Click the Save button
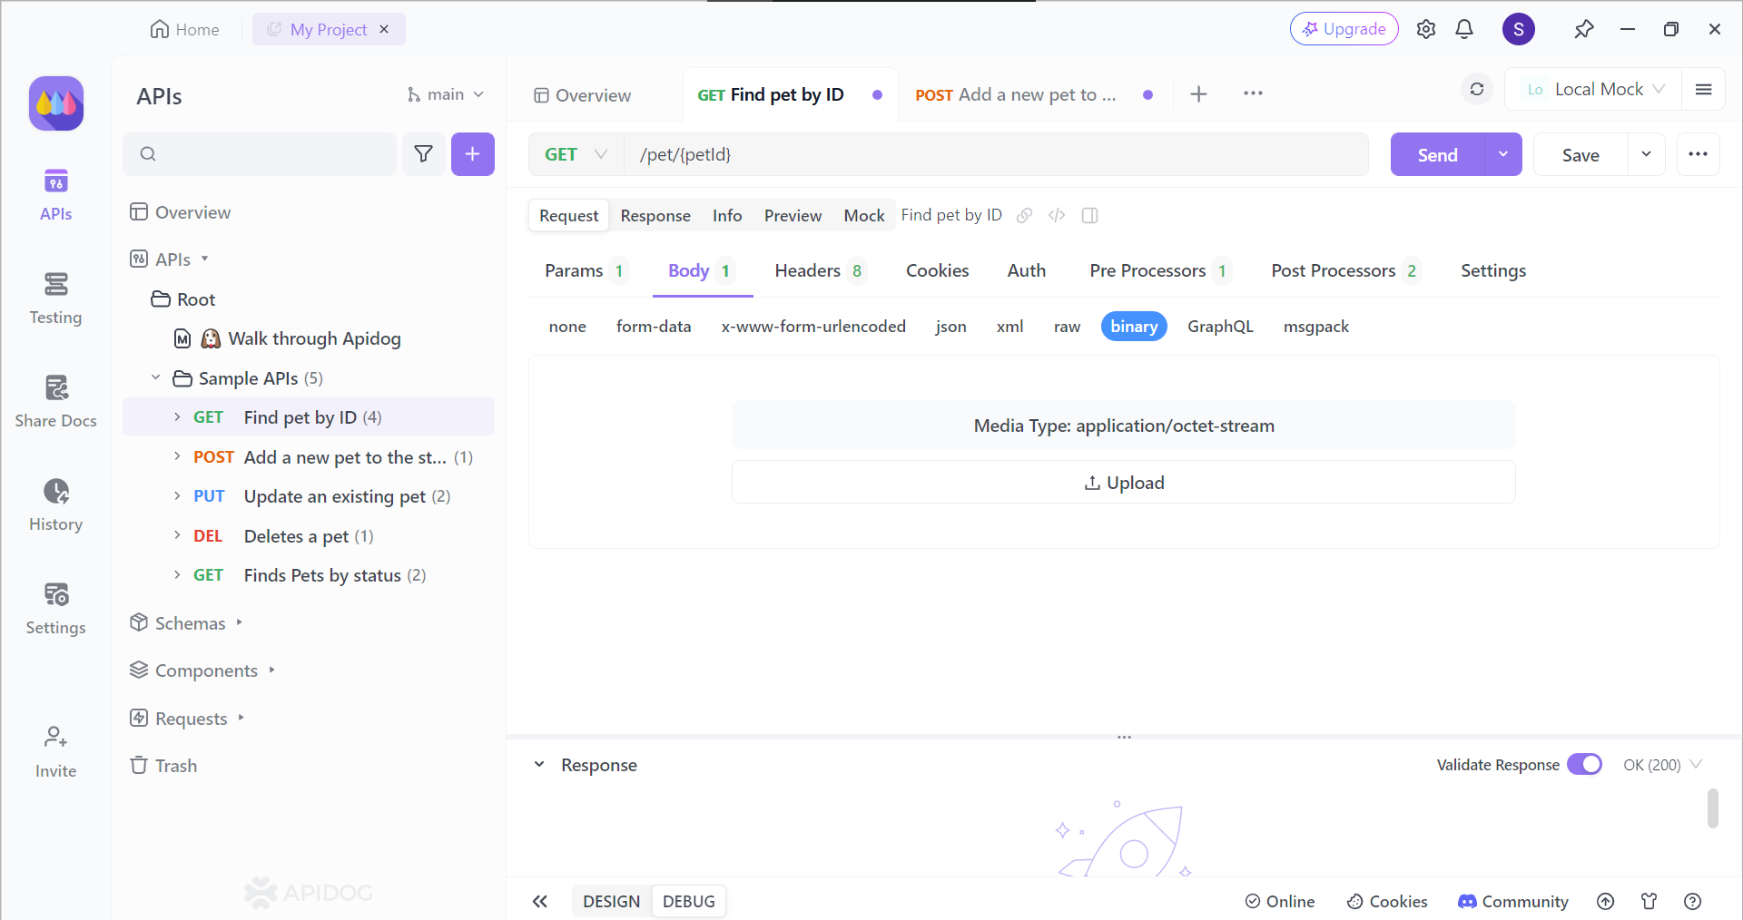The image size is (1743, 920). [x=1581, y=154]
